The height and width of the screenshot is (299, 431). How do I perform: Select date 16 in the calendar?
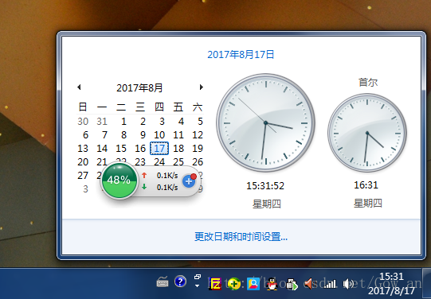tap(140, 149)
